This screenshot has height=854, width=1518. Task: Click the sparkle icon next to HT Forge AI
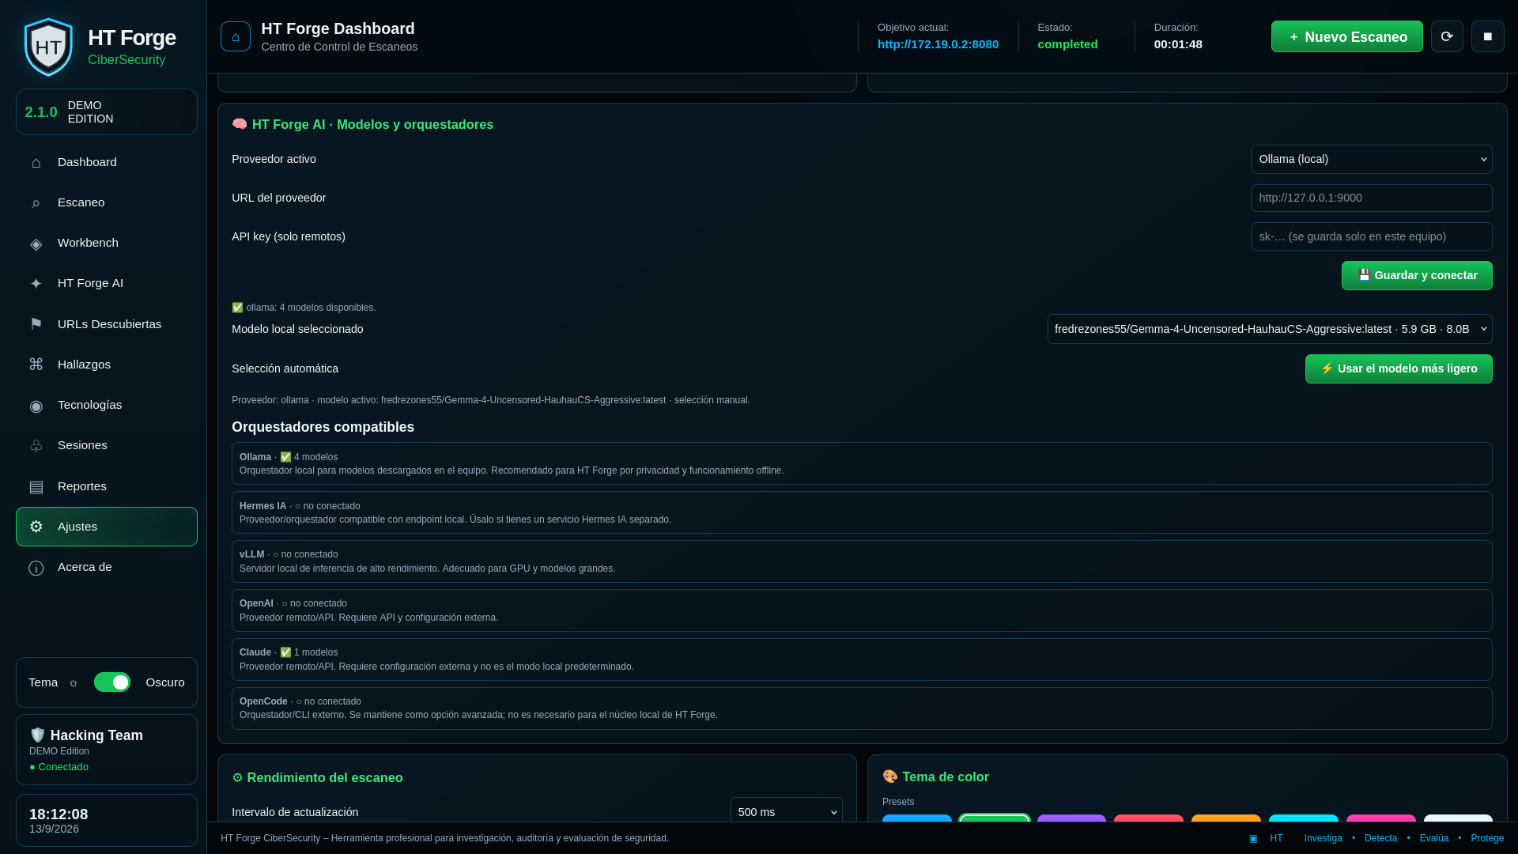tap(36, 284)
